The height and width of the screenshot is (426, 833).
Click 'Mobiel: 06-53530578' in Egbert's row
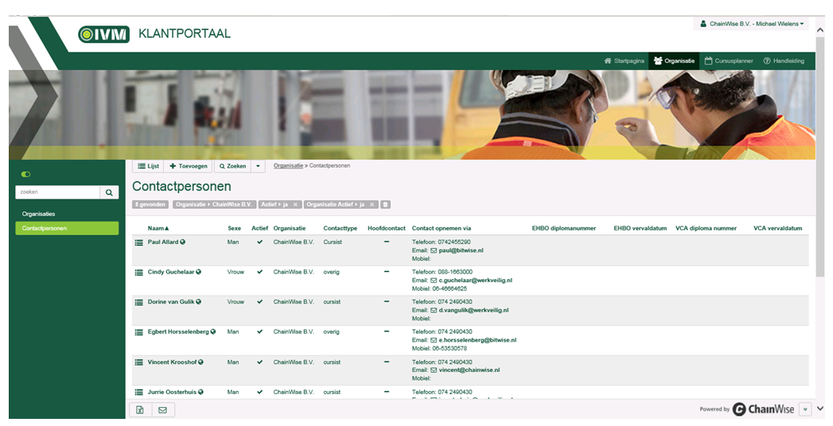click(439, 349)
